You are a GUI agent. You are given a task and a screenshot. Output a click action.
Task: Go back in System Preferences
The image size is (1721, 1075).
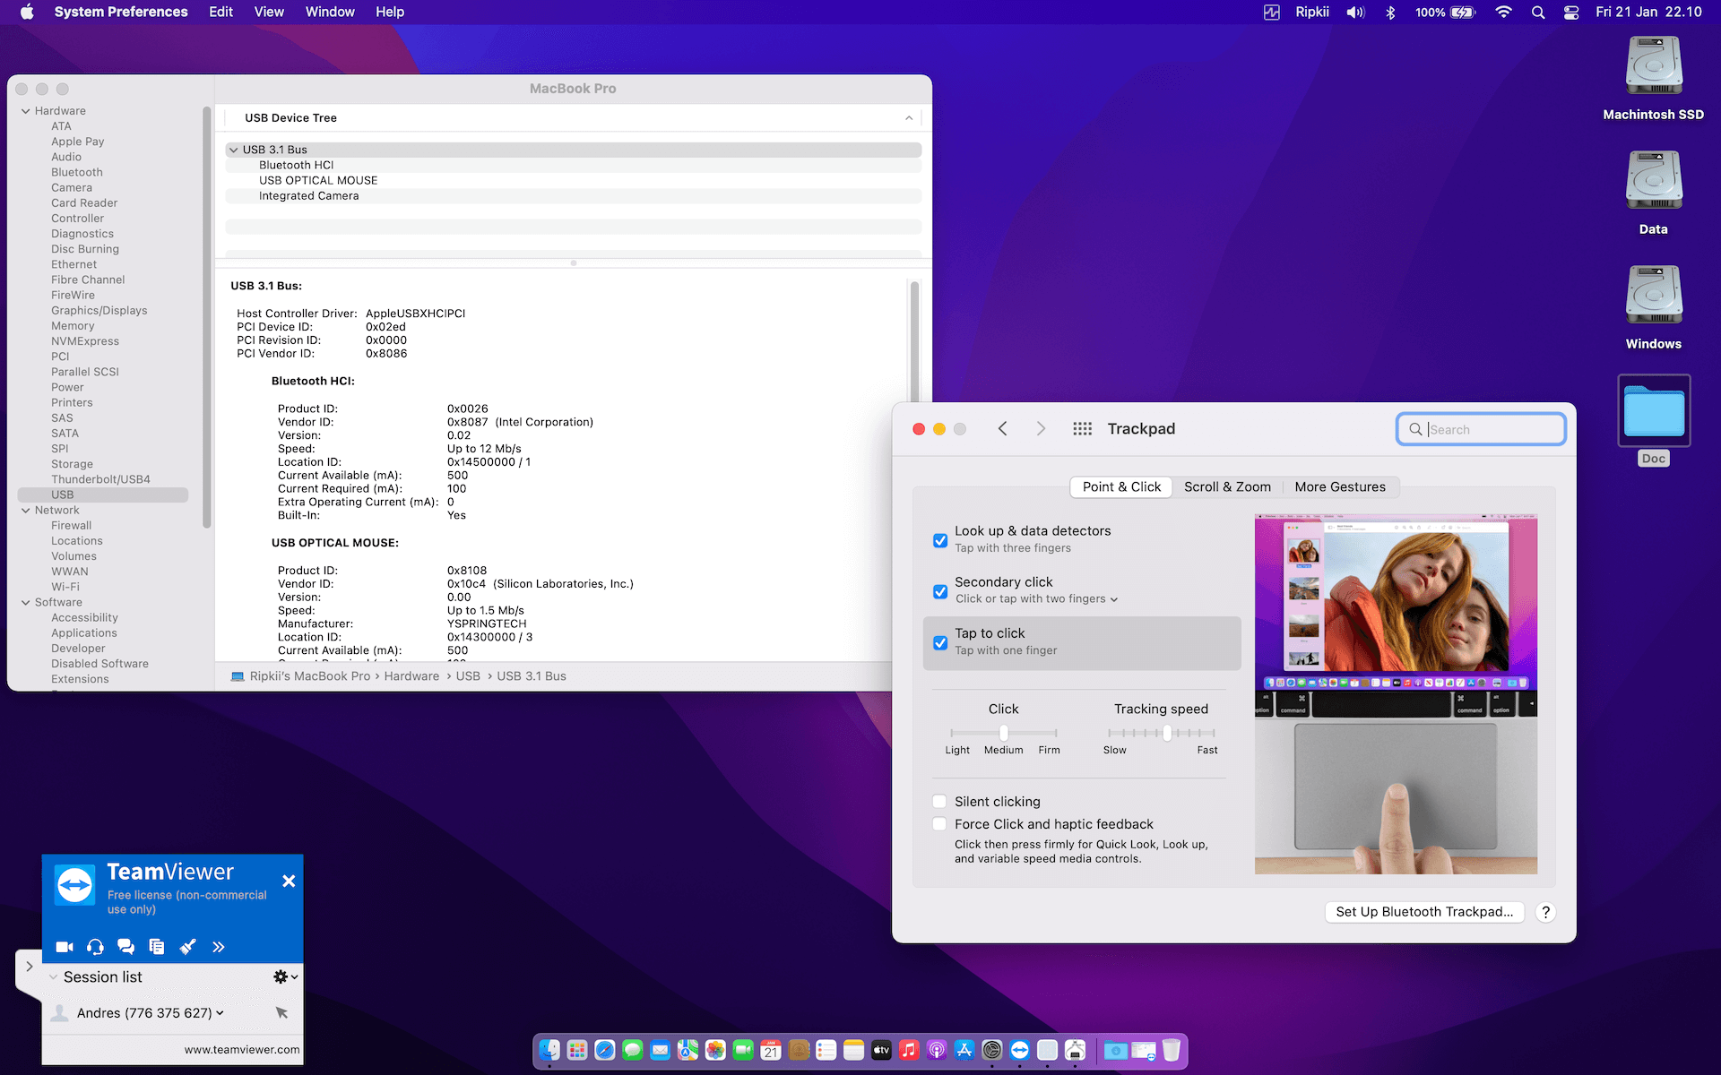pos(1003,429)
